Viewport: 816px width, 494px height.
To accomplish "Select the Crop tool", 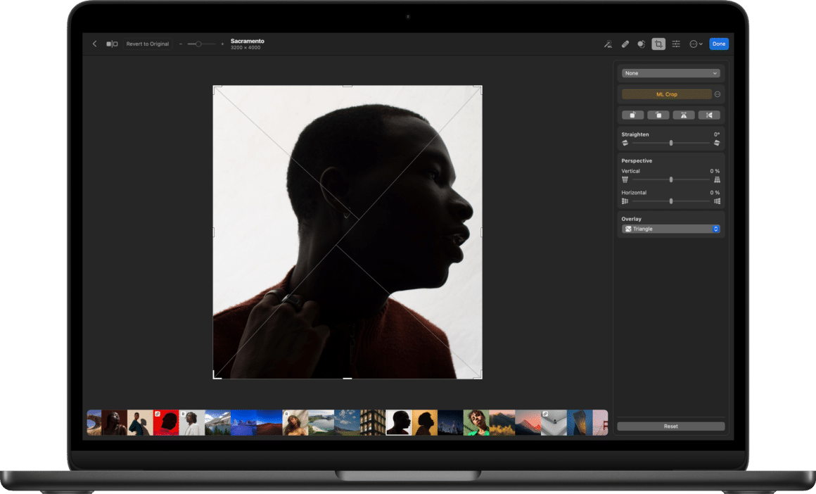I will pos(658,44).
